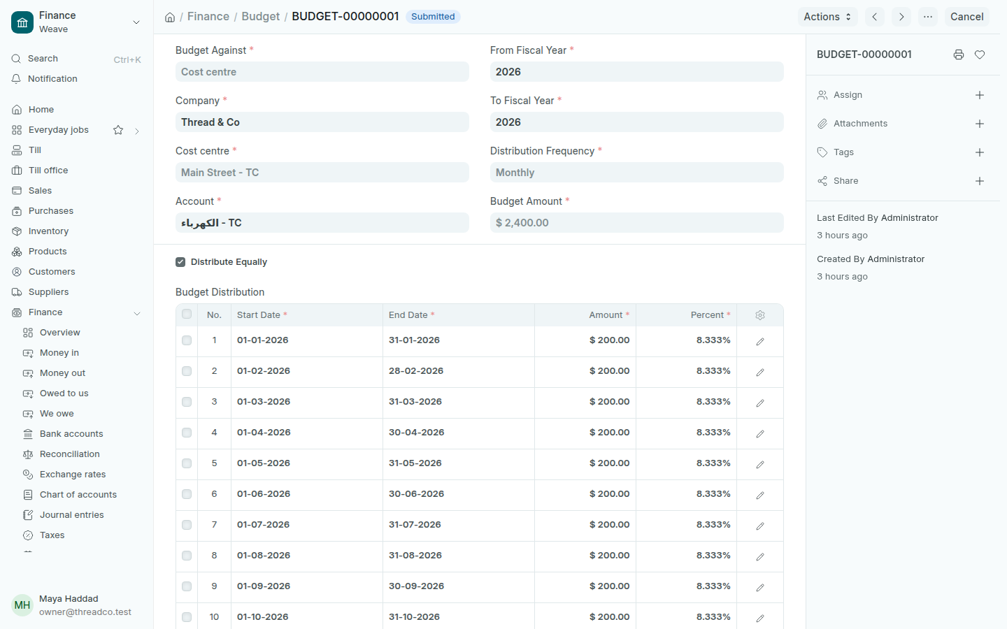Click end date 28-02-2026 cell
The width and height of the screenshot is (1007, 629).
pos(459,371)
